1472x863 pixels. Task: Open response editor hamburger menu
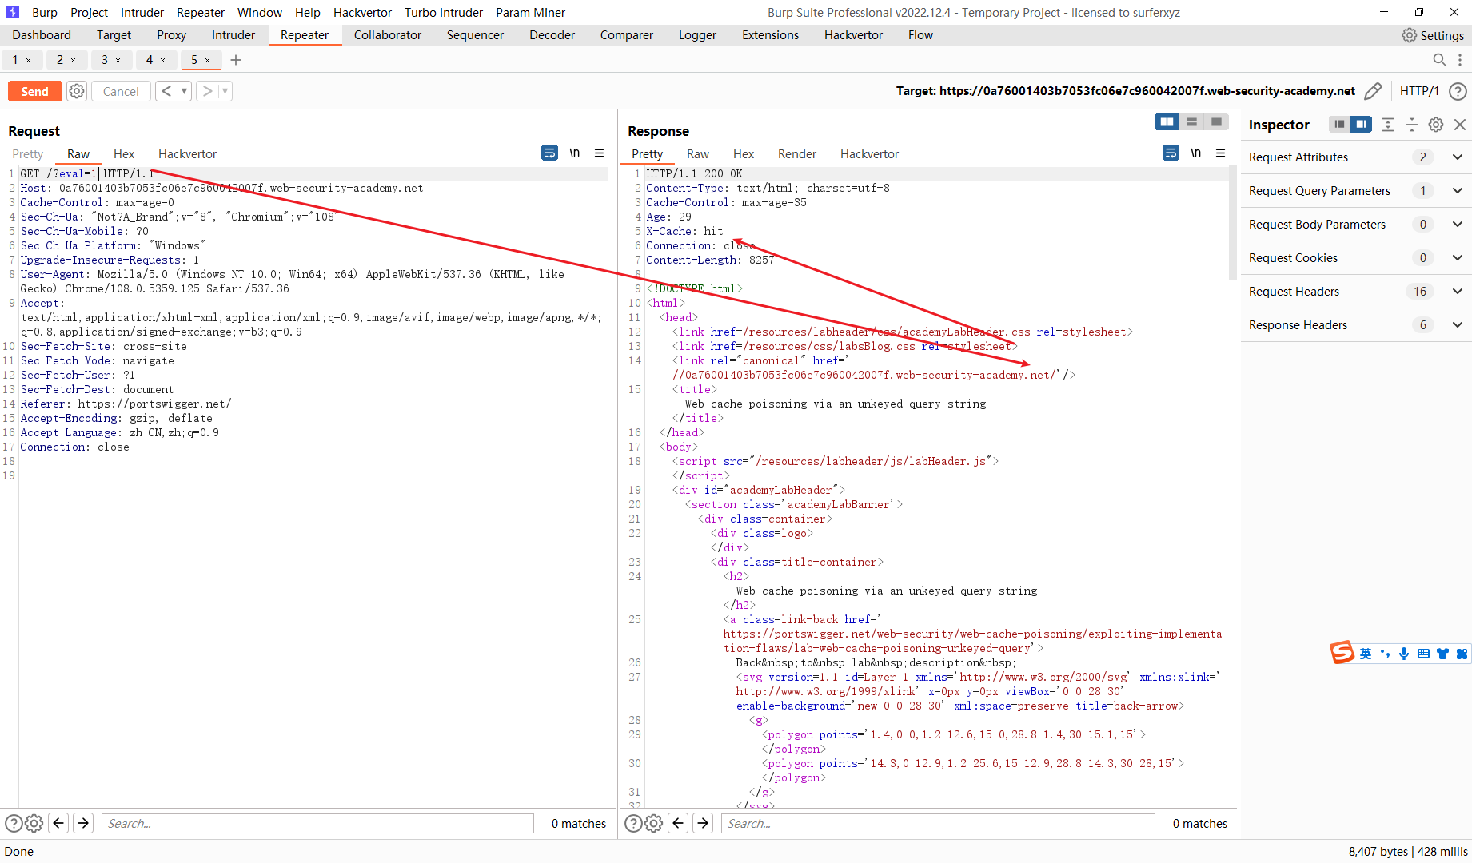1220,153
